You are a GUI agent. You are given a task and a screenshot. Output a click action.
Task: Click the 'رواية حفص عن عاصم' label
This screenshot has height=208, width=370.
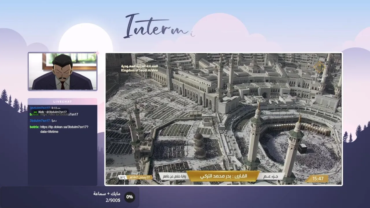pyautogui.click(x=174, y=176)
